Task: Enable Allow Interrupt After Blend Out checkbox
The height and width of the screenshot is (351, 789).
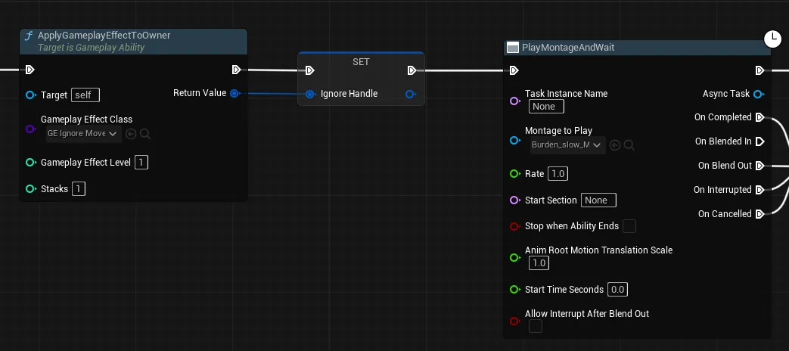Action: tap(536, 326)
